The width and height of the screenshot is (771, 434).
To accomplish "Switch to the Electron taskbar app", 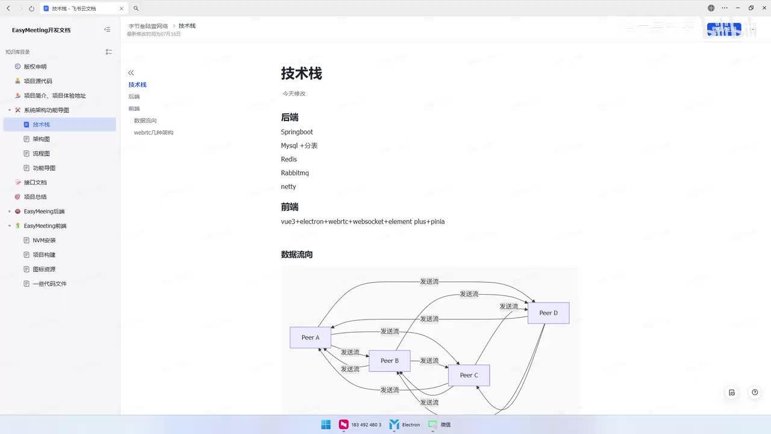I will tap(405, 424).
